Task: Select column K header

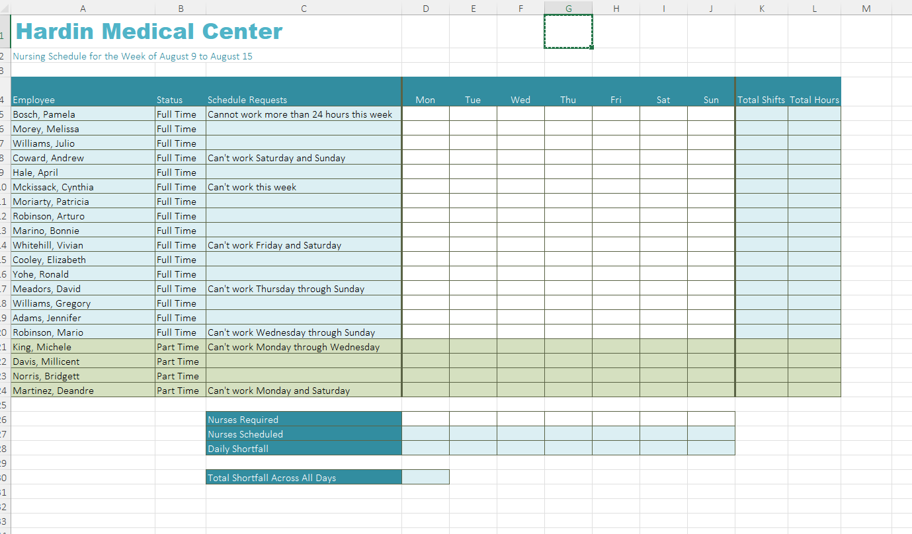Action: (761, 8)
